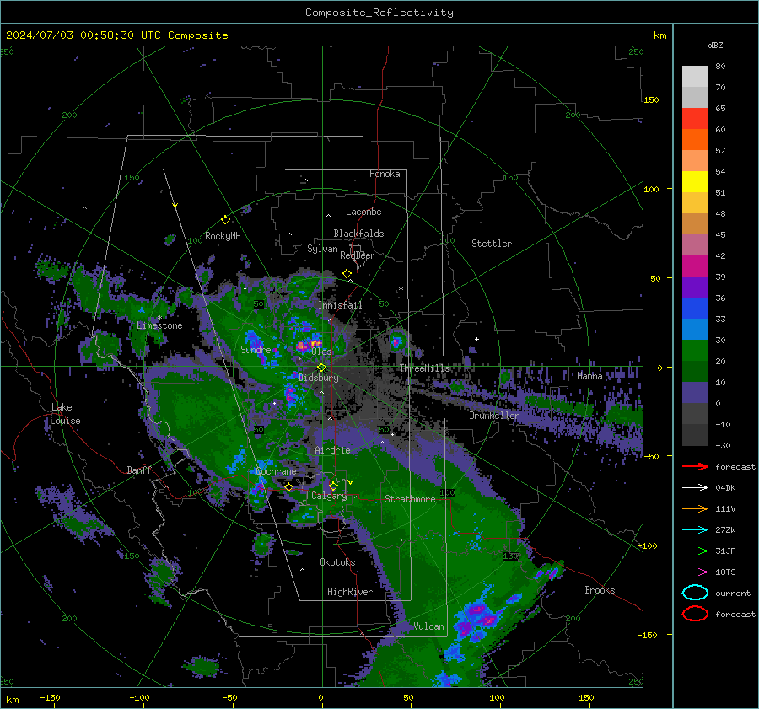The width and height of the screenshot is (759, 709).
Task: Click the orange 111V arrow icon
Action: coord(695,508)
